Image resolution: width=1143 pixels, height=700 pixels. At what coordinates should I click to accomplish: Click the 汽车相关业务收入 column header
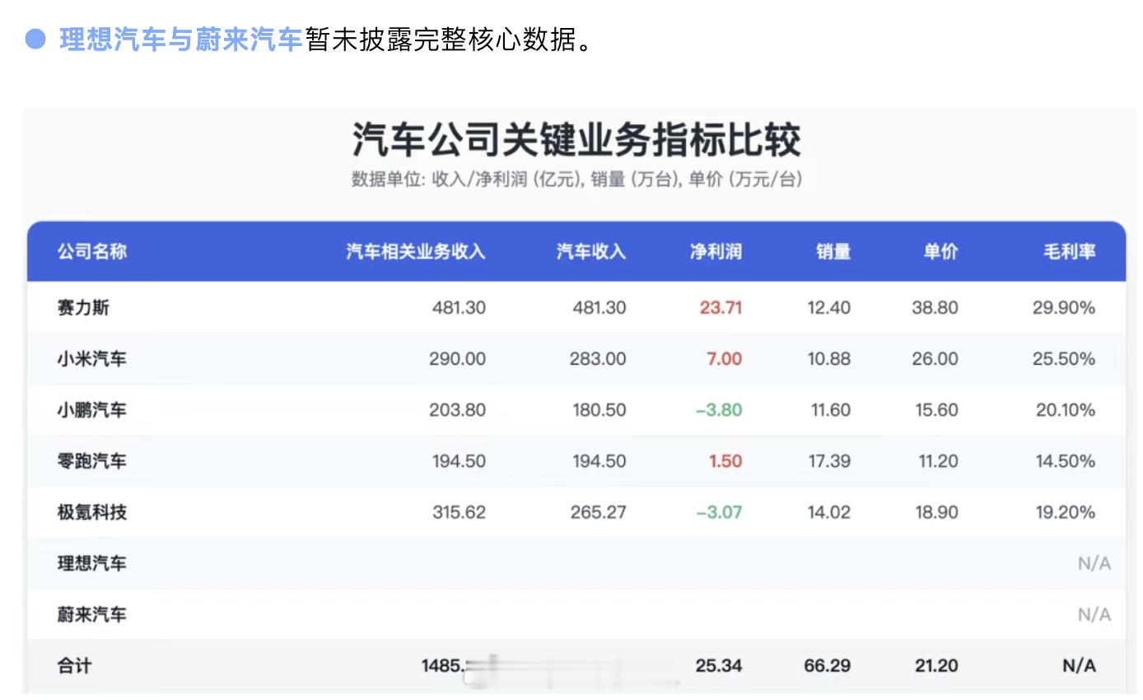click(416, 251)
